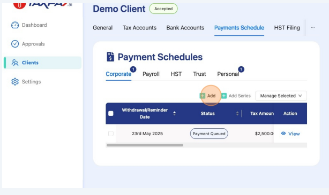This screenshot has height=195, width=329.
Task: Switch to the HST Filing tab
Action: click(x=287, y=28)
